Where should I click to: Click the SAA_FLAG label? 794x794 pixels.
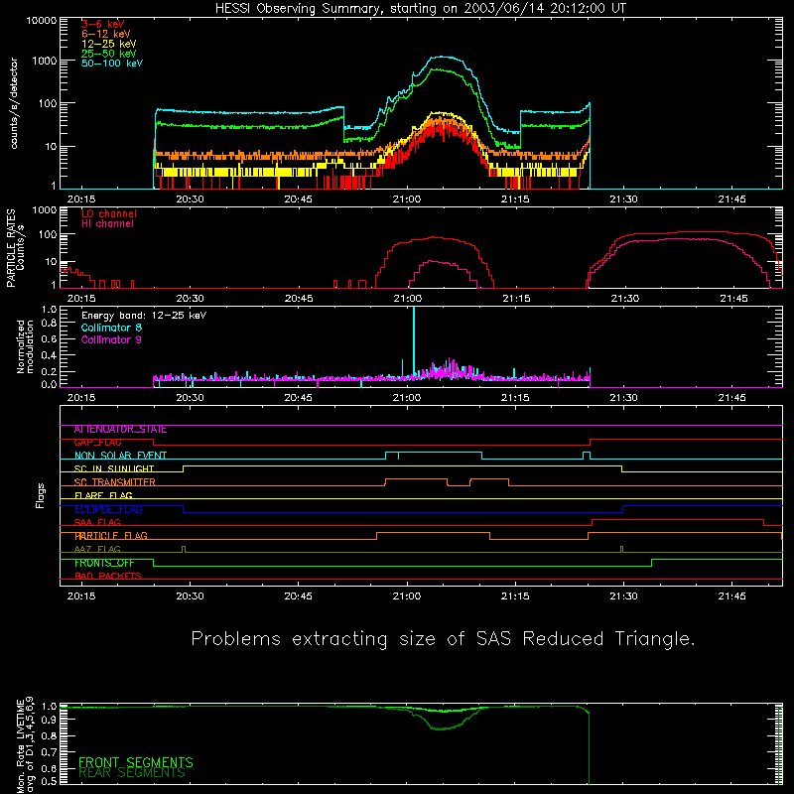pos(97,523)
